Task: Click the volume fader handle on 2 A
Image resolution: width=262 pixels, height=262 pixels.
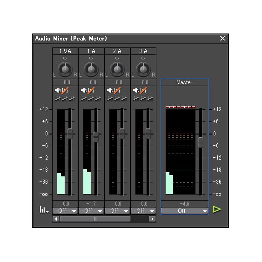Action: click(122, 134)
